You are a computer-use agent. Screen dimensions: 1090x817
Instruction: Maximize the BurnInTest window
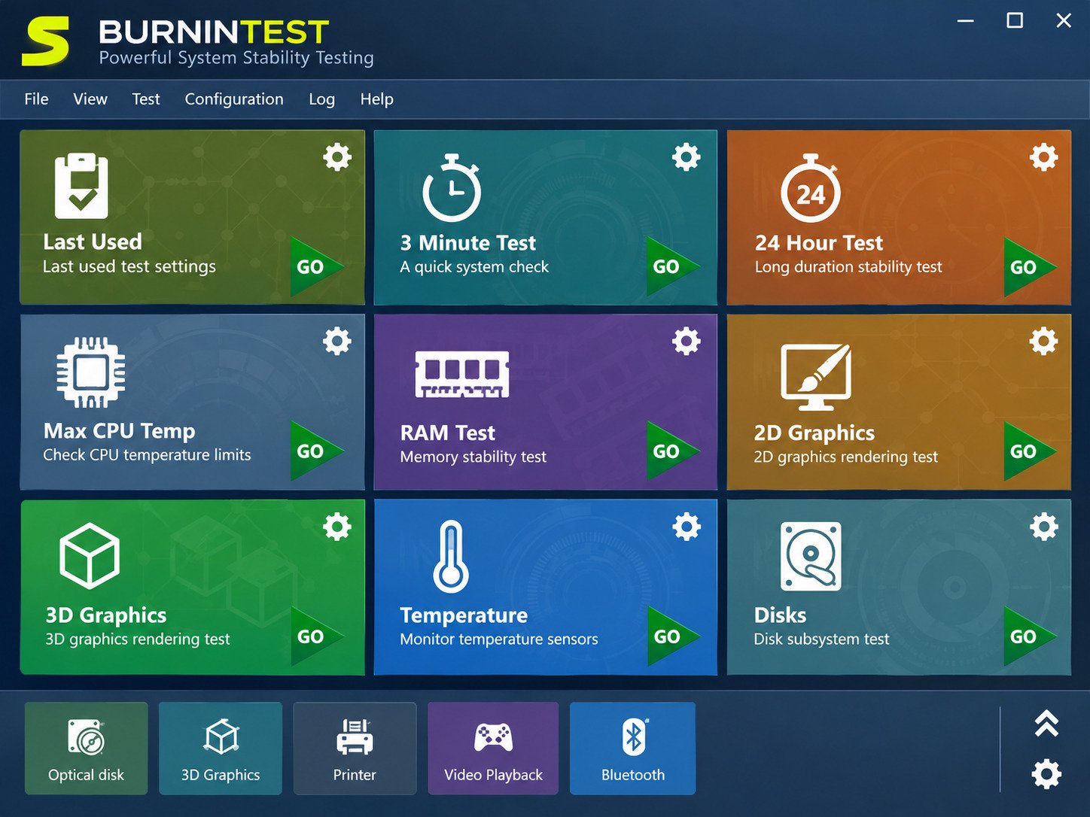point(1015,20)
